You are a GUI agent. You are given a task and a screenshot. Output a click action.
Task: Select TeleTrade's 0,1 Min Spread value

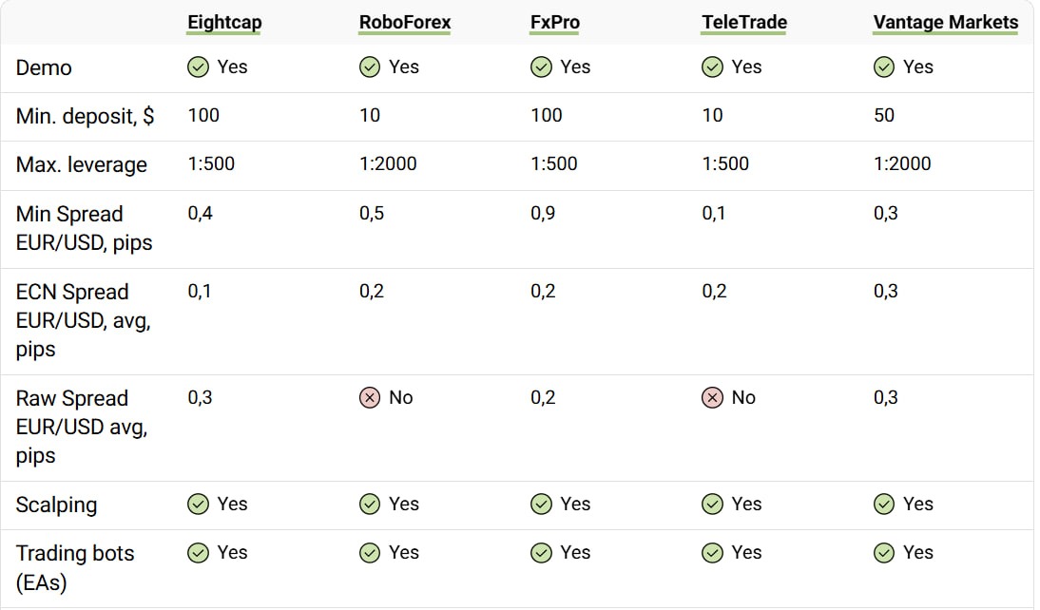coord(714,214)
